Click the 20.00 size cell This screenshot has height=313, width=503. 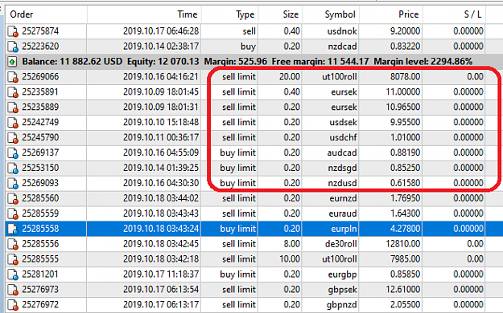tap(290, 77)
